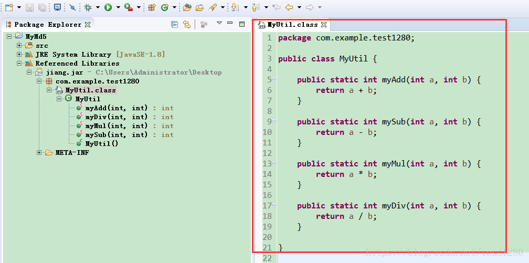Open the New Java Class dropdown arrow
The height and width of the screenshot is (263, 529).
point(174,7)
